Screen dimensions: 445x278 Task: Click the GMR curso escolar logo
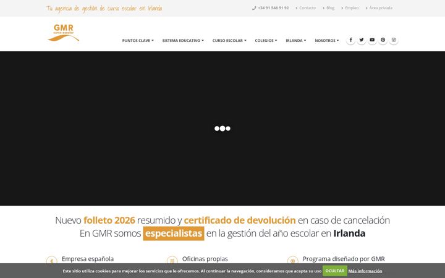[x=63, y=33]
